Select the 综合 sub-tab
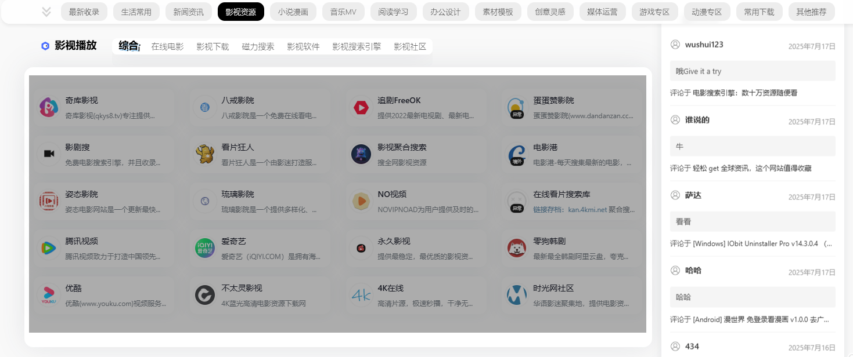Viewport: 853px width, 357px height. 129,46
